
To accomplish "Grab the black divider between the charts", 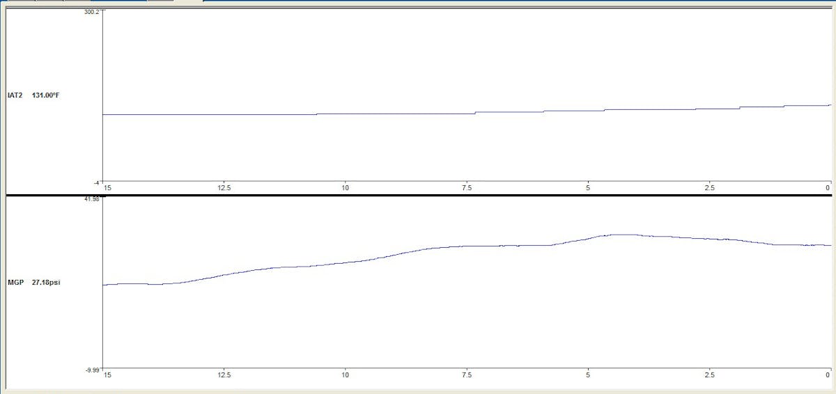I will (x=418, y=195).
